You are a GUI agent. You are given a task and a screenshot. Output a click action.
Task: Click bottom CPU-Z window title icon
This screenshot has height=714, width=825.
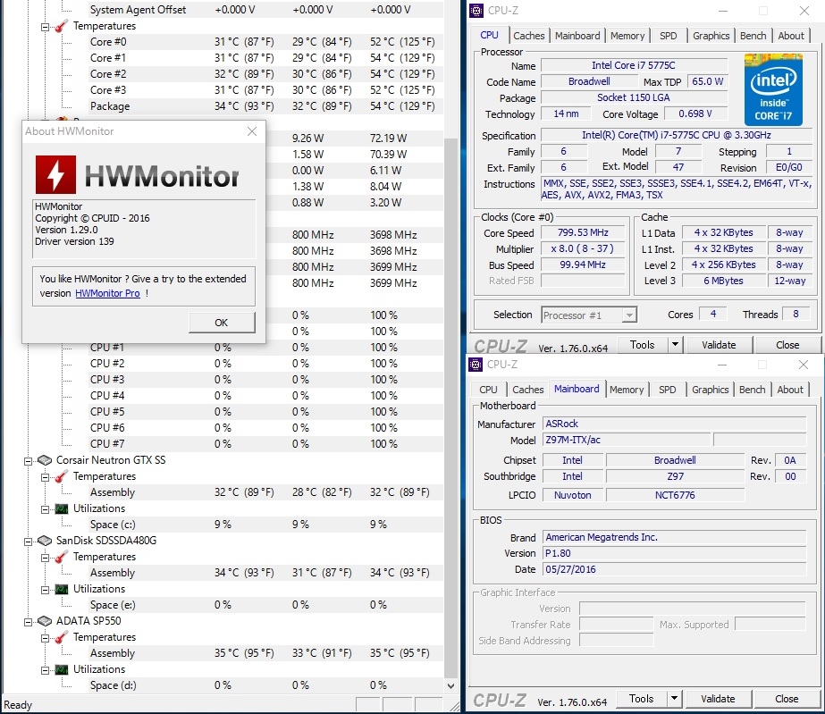click(476, 364)
